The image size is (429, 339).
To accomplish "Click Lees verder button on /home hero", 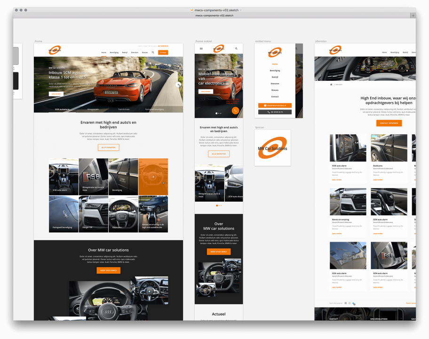I will tap(56, 94).
